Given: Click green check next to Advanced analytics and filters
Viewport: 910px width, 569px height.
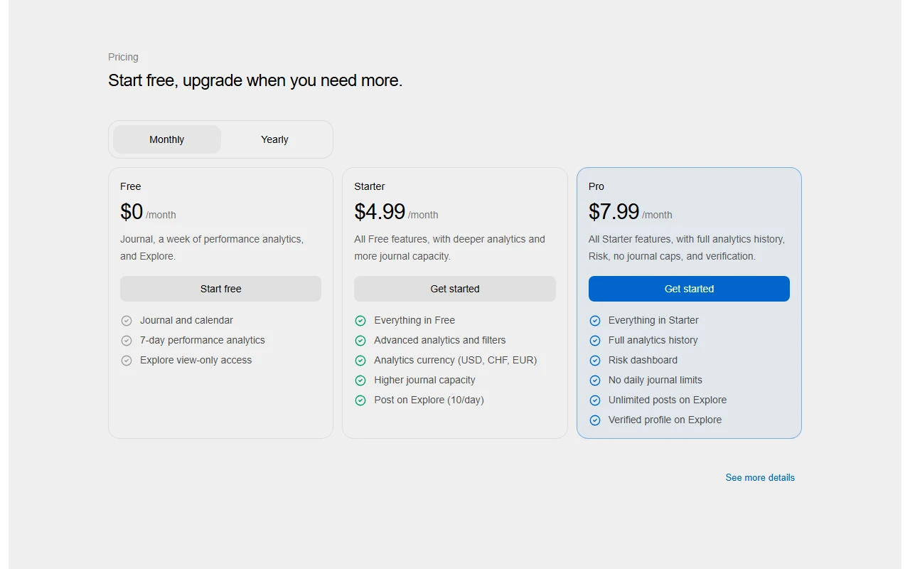Looking at the screenshot, I should point(360,341).
